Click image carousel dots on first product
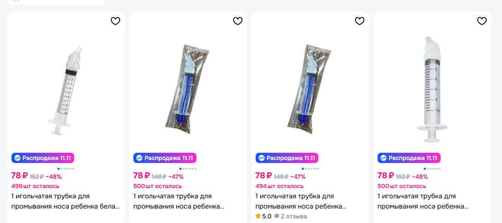502x223 pixels. click(x=66, y=169)
